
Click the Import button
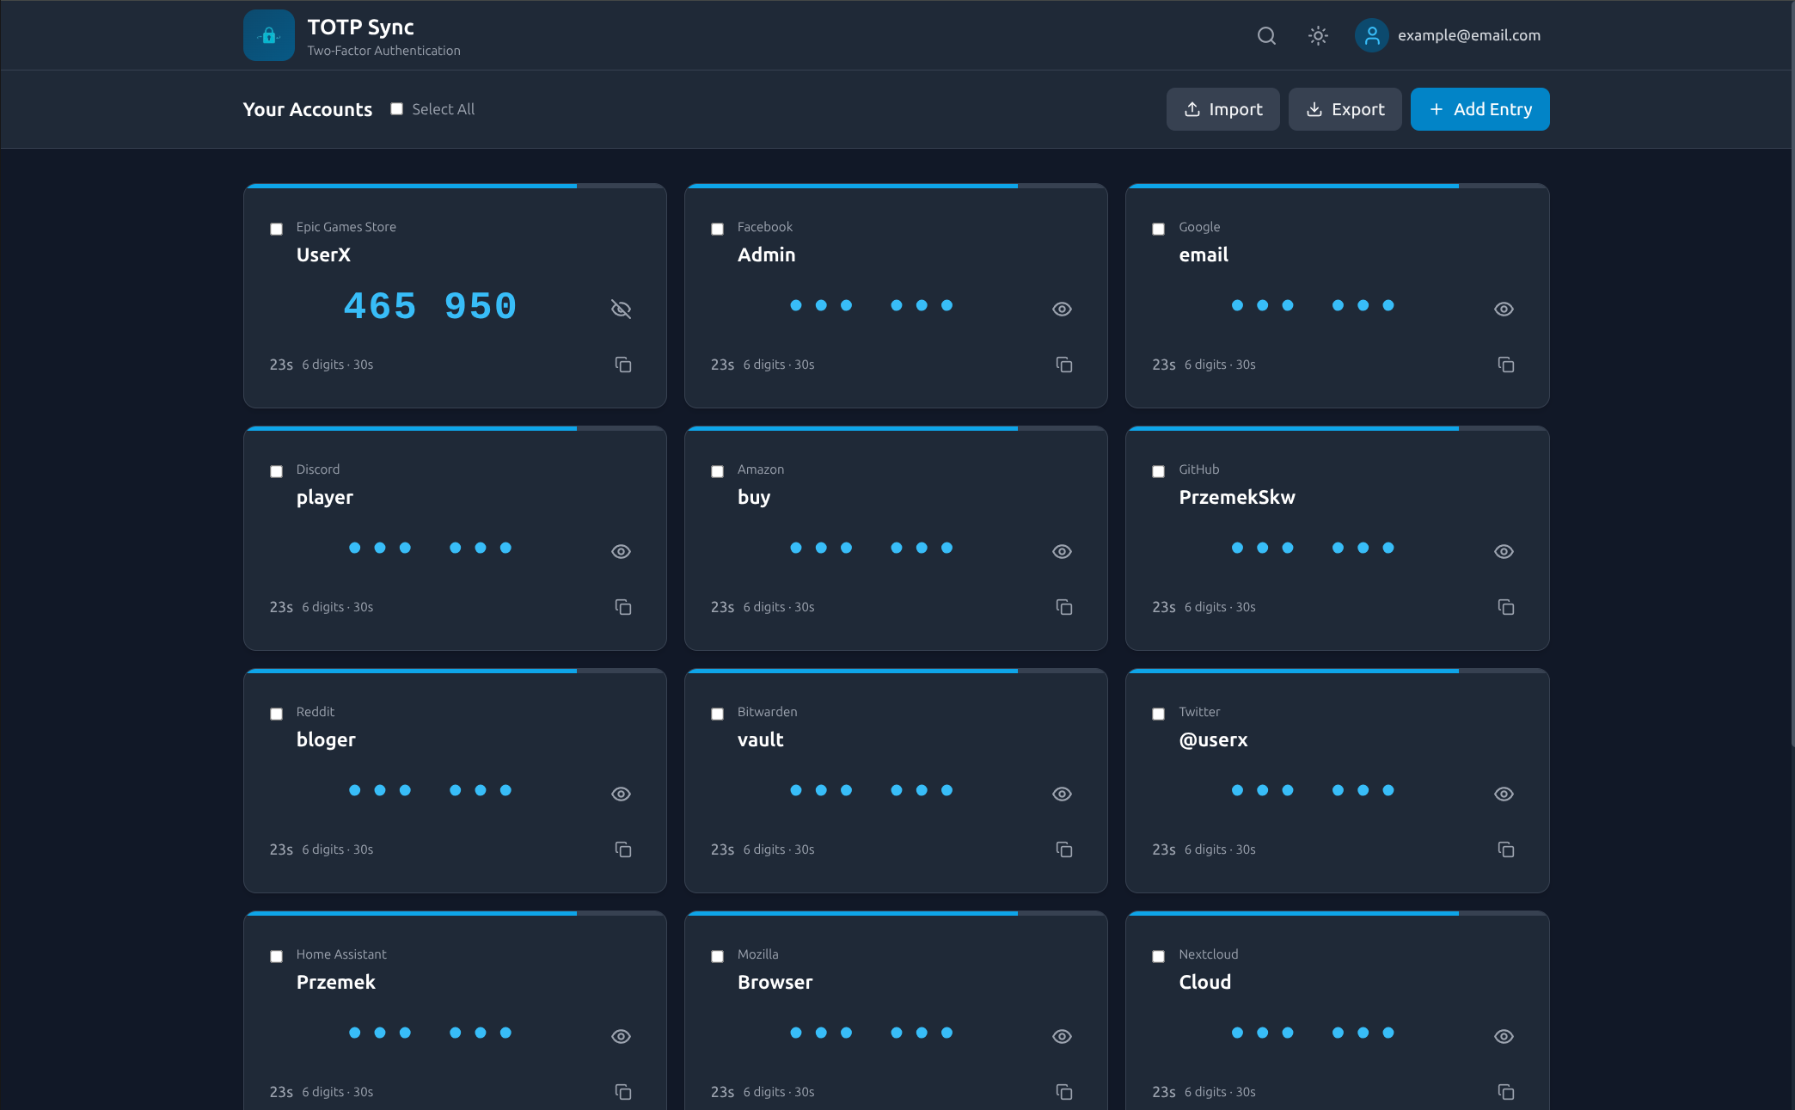(x=1222, y=109)
